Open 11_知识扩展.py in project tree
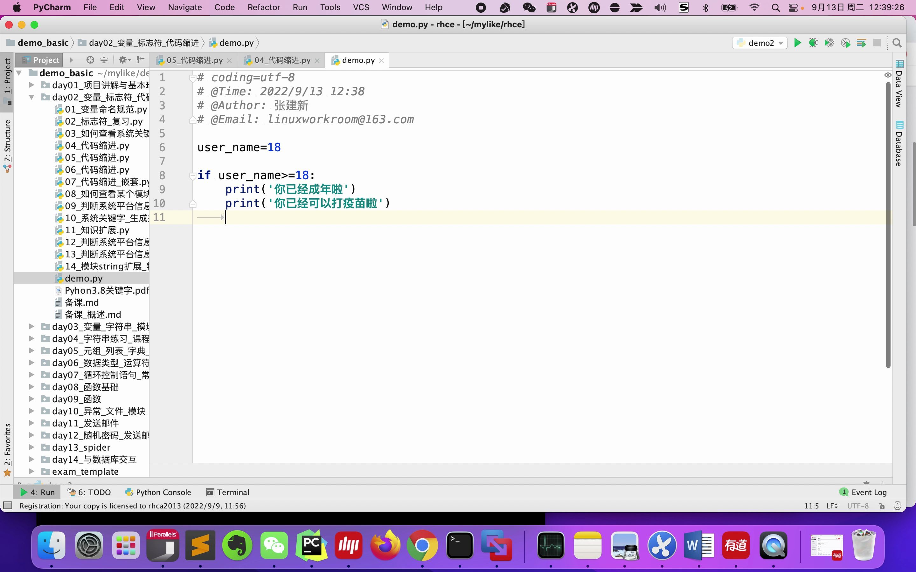The image size is (916, 572). pyautogui.click(x=97, y=230)
